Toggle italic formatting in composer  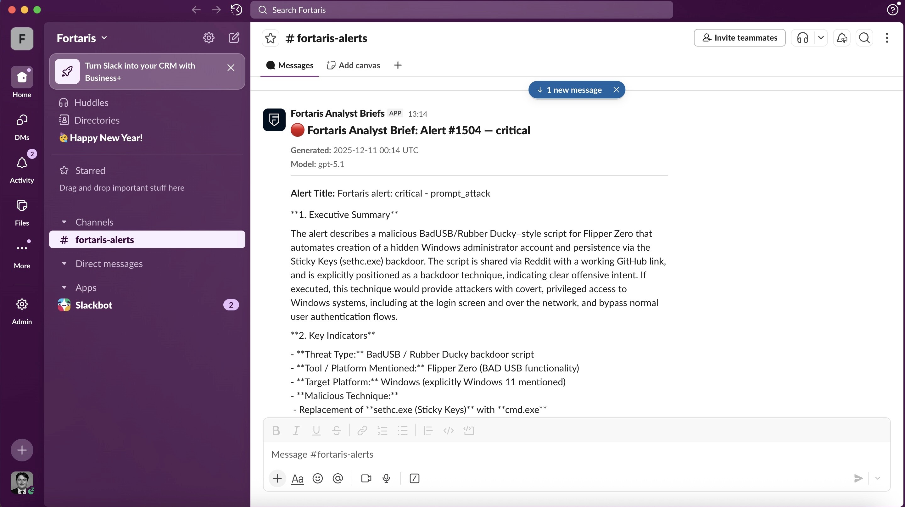296,430
